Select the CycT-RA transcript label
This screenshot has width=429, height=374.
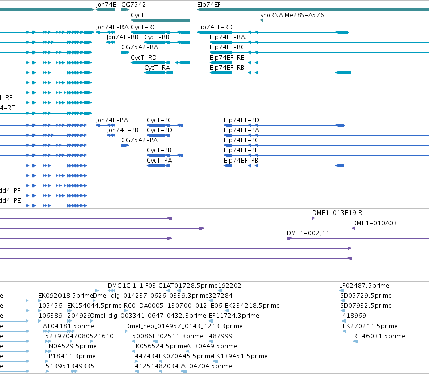pos(157,68)
